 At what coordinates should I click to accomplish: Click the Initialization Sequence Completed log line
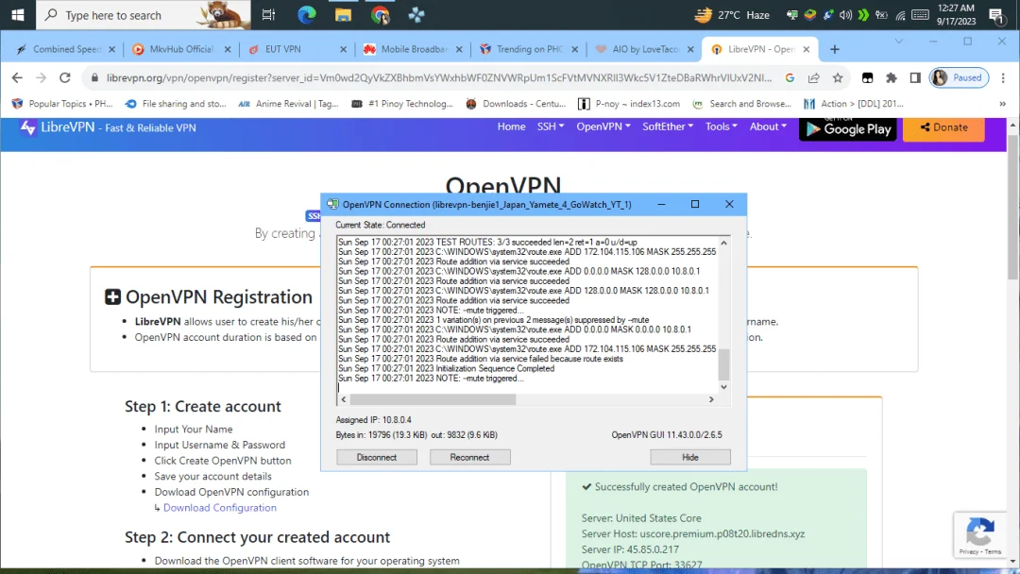[x=446, y=368]
